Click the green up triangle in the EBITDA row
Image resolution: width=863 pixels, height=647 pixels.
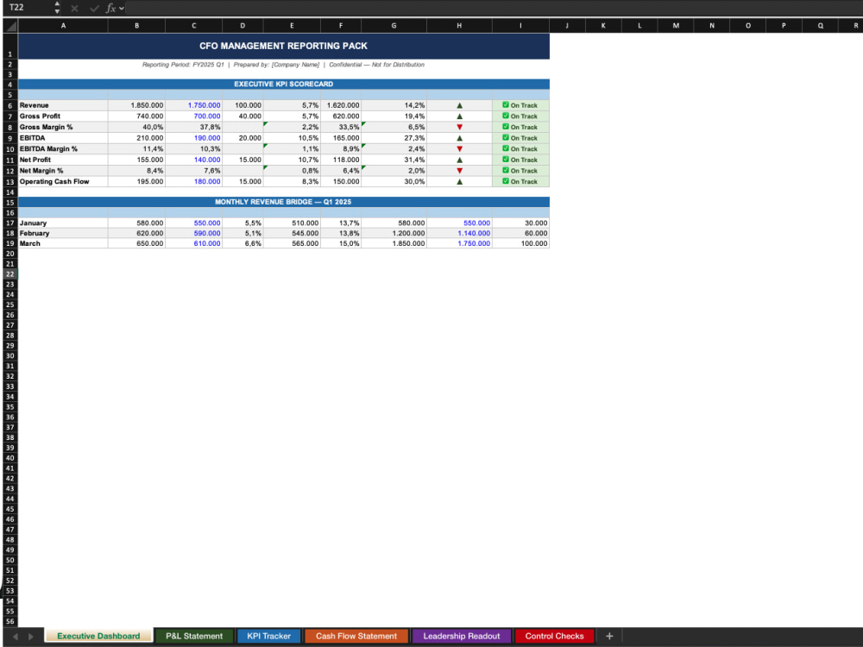(x=460, y=138)
